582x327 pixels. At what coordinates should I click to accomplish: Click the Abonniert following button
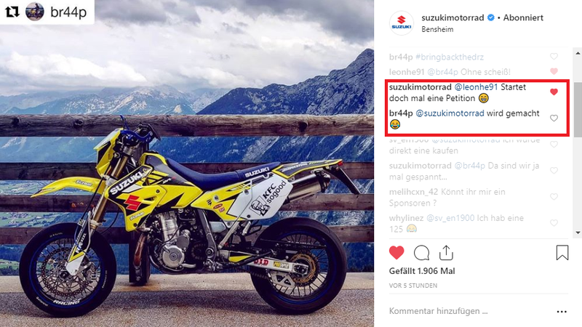tap(523, 17)
